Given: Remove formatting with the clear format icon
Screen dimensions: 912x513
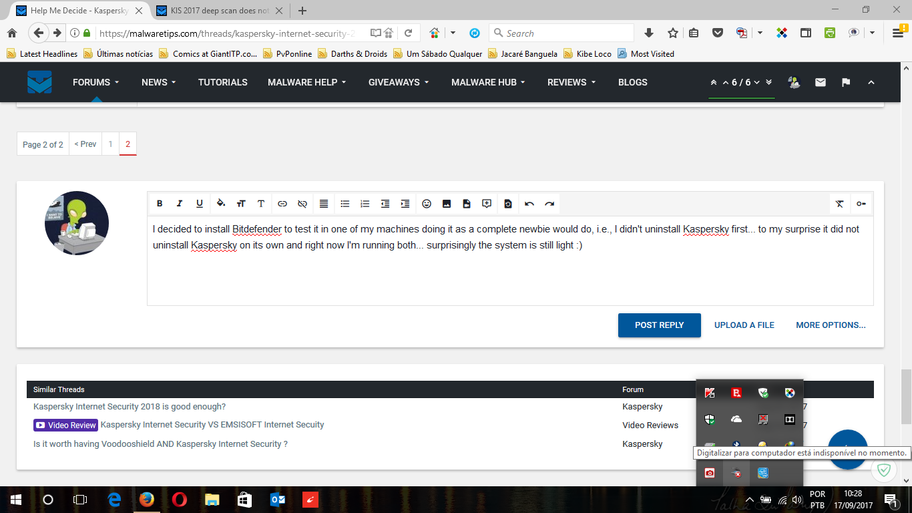Looking at the screenshot, I should [840, 204].
